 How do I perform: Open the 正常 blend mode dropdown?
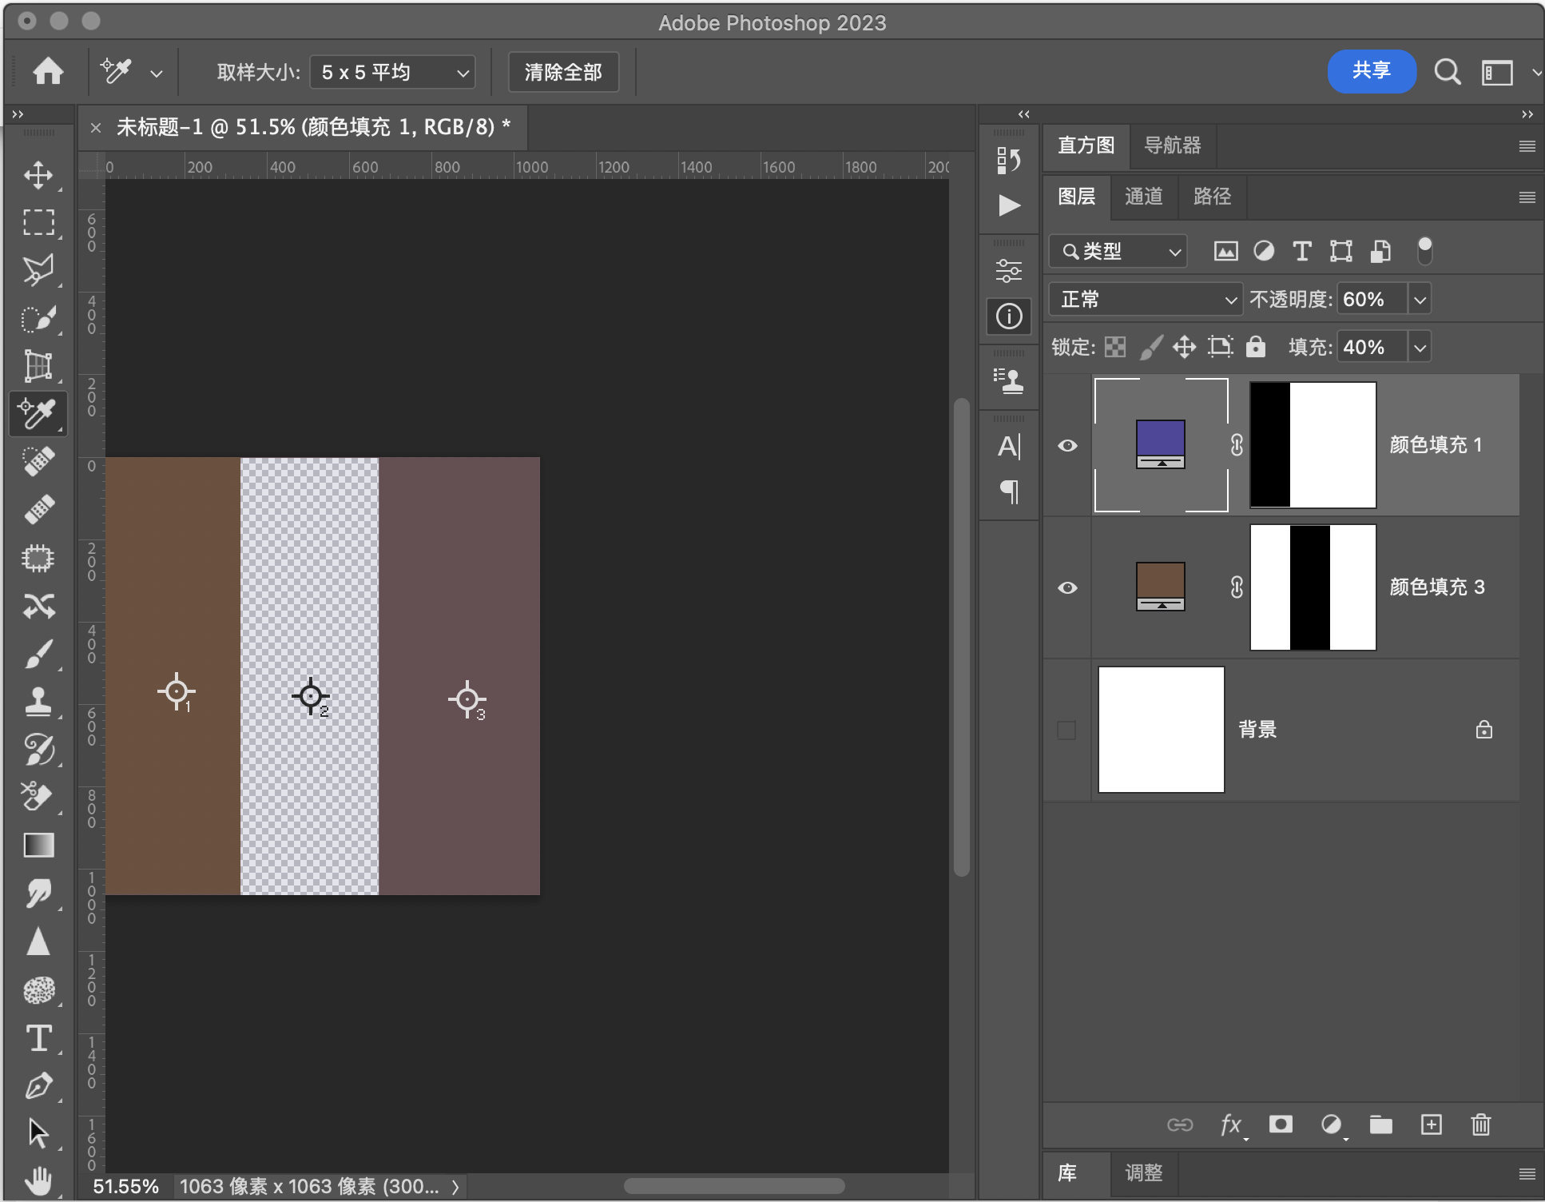tap(1146, 300)
